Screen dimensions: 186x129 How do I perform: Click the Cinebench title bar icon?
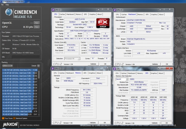pos(1,2)
